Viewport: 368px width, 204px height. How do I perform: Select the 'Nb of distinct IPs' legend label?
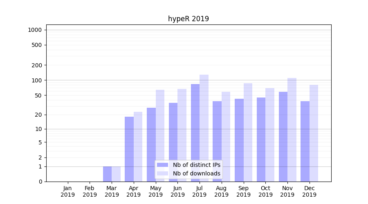point(196,165)
